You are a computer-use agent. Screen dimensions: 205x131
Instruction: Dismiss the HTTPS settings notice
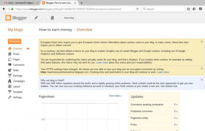pos(202,68)
